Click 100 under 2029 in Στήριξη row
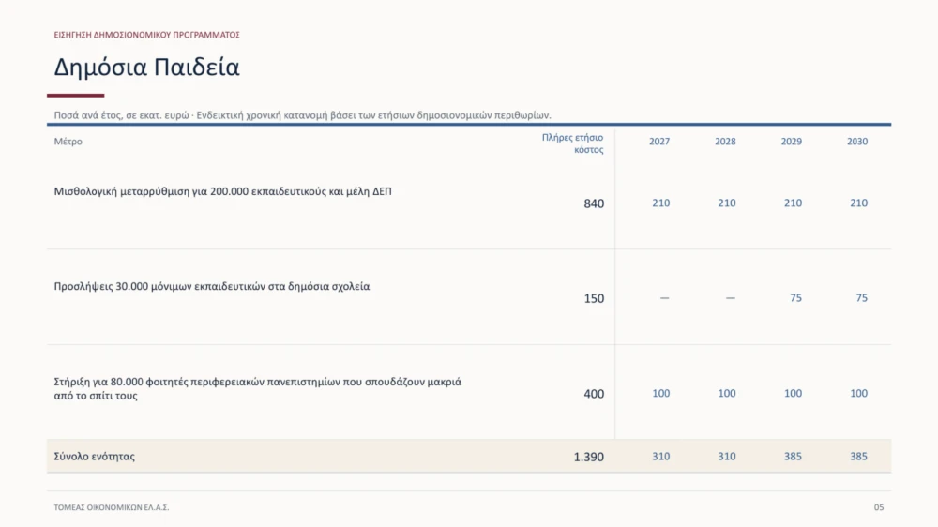Viewport: 938px width, 527px height. pyautogui.click(x=794, y=394)
